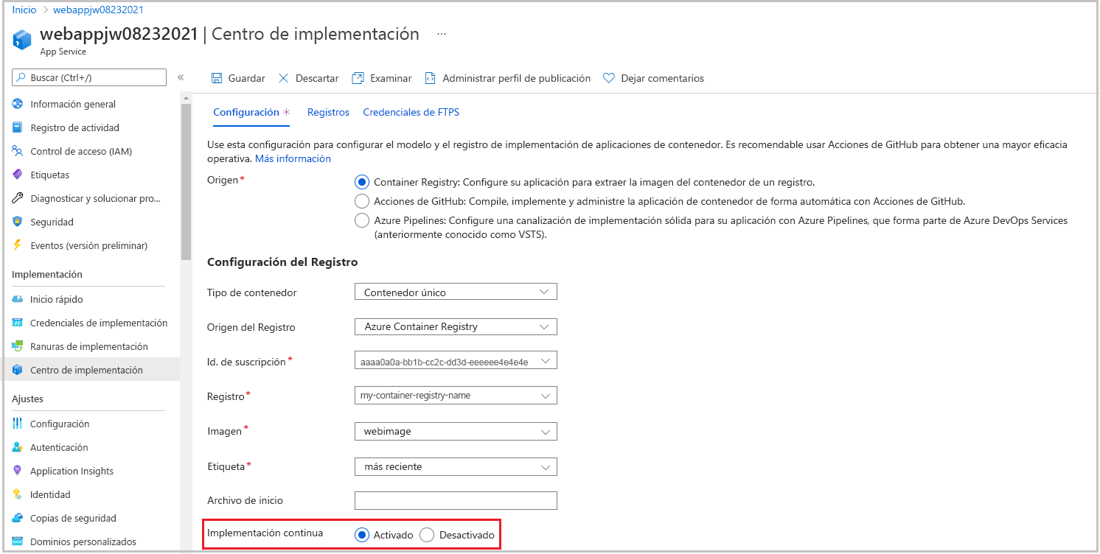Click the Identidad key icon

18,494
